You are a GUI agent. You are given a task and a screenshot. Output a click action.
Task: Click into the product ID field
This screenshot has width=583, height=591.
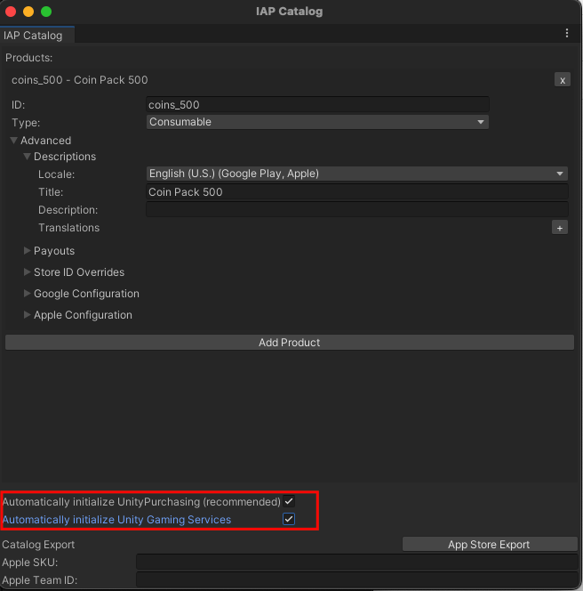[317, 105]
